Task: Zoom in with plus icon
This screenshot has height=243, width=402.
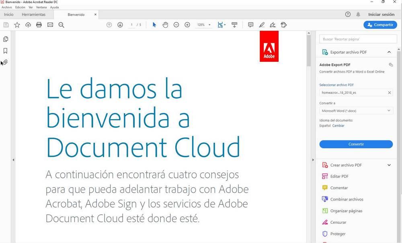Action: pyautogui.click(x=187, y=25)
